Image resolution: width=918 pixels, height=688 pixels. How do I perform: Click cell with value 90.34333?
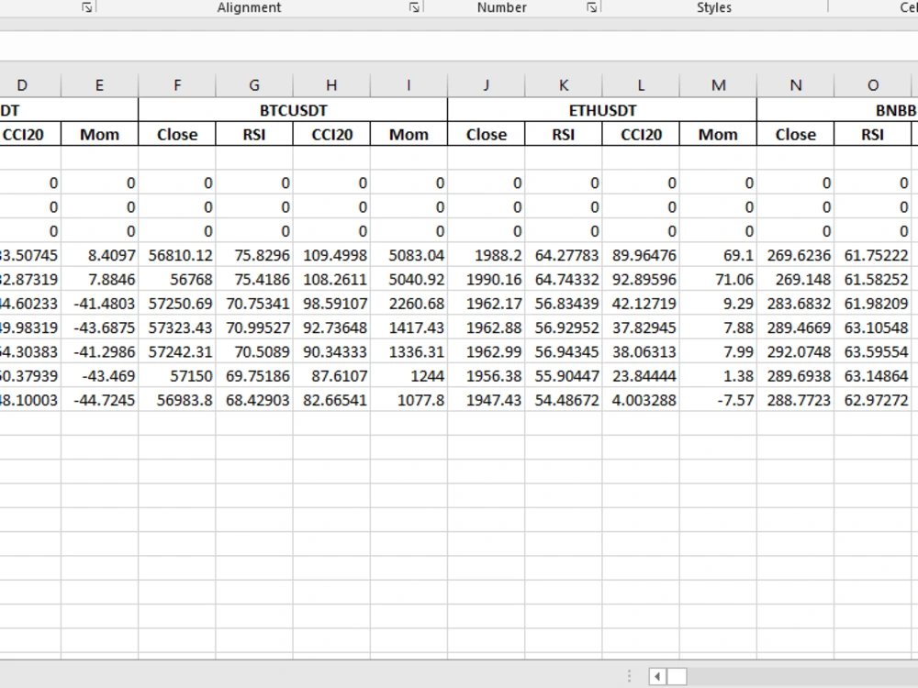[331, 351]
